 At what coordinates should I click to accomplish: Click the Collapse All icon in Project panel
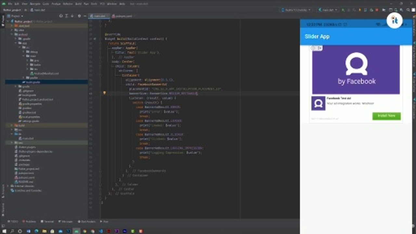(x=72, y=16)
